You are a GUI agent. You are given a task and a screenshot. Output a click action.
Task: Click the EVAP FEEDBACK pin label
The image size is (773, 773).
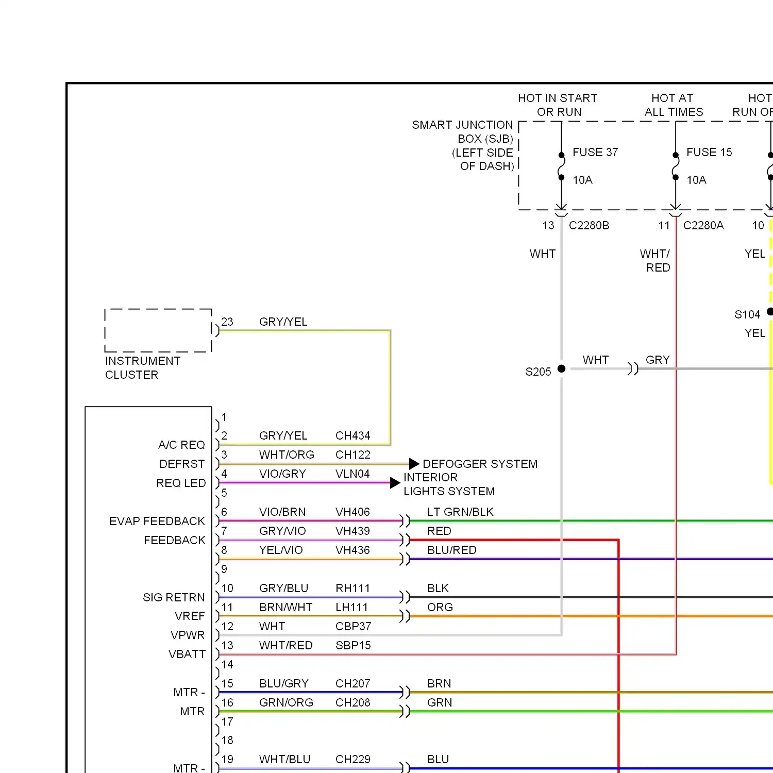157,521
